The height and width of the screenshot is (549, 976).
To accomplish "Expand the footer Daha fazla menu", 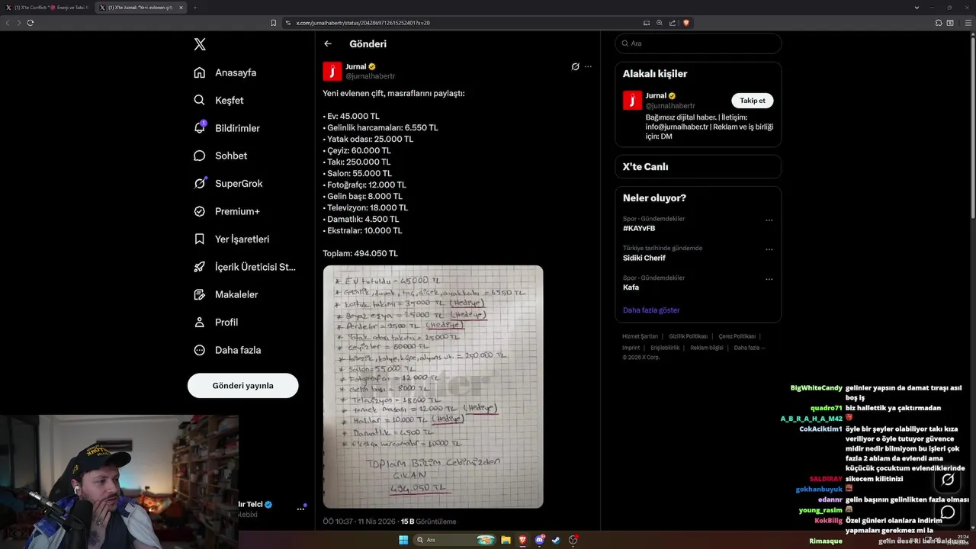I will click(x=750, y=348).
